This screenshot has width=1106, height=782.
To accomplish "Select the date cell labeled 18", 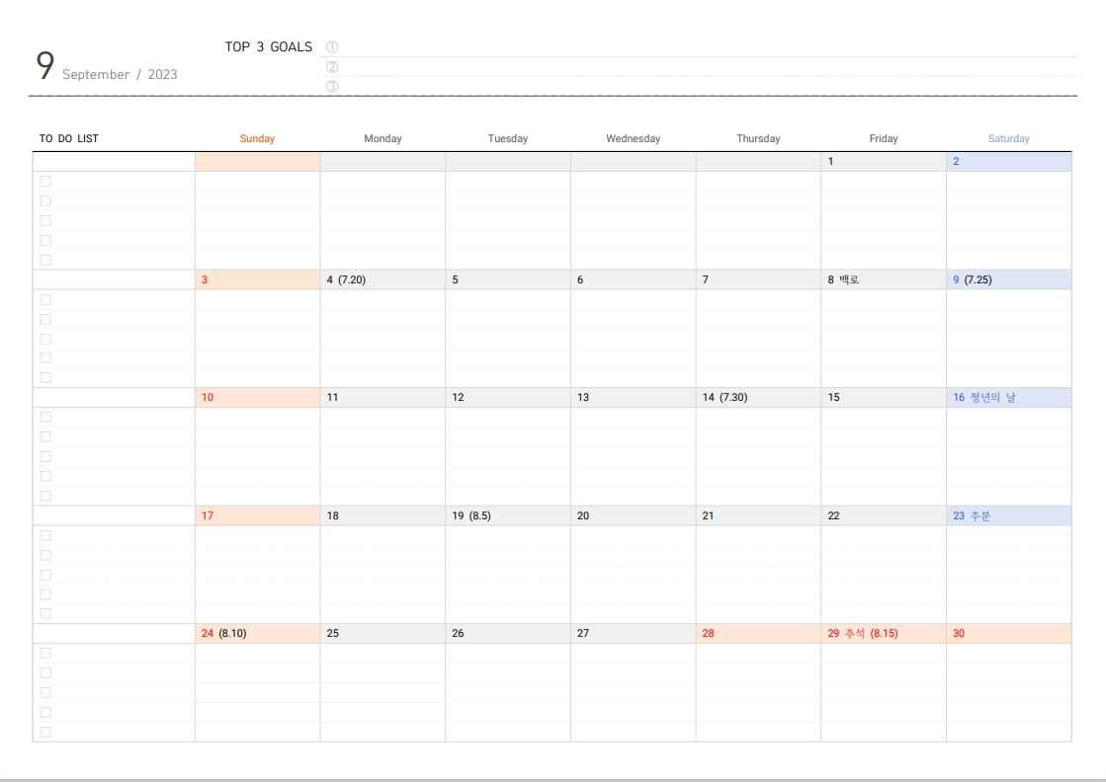I will (x=383, y=515).
